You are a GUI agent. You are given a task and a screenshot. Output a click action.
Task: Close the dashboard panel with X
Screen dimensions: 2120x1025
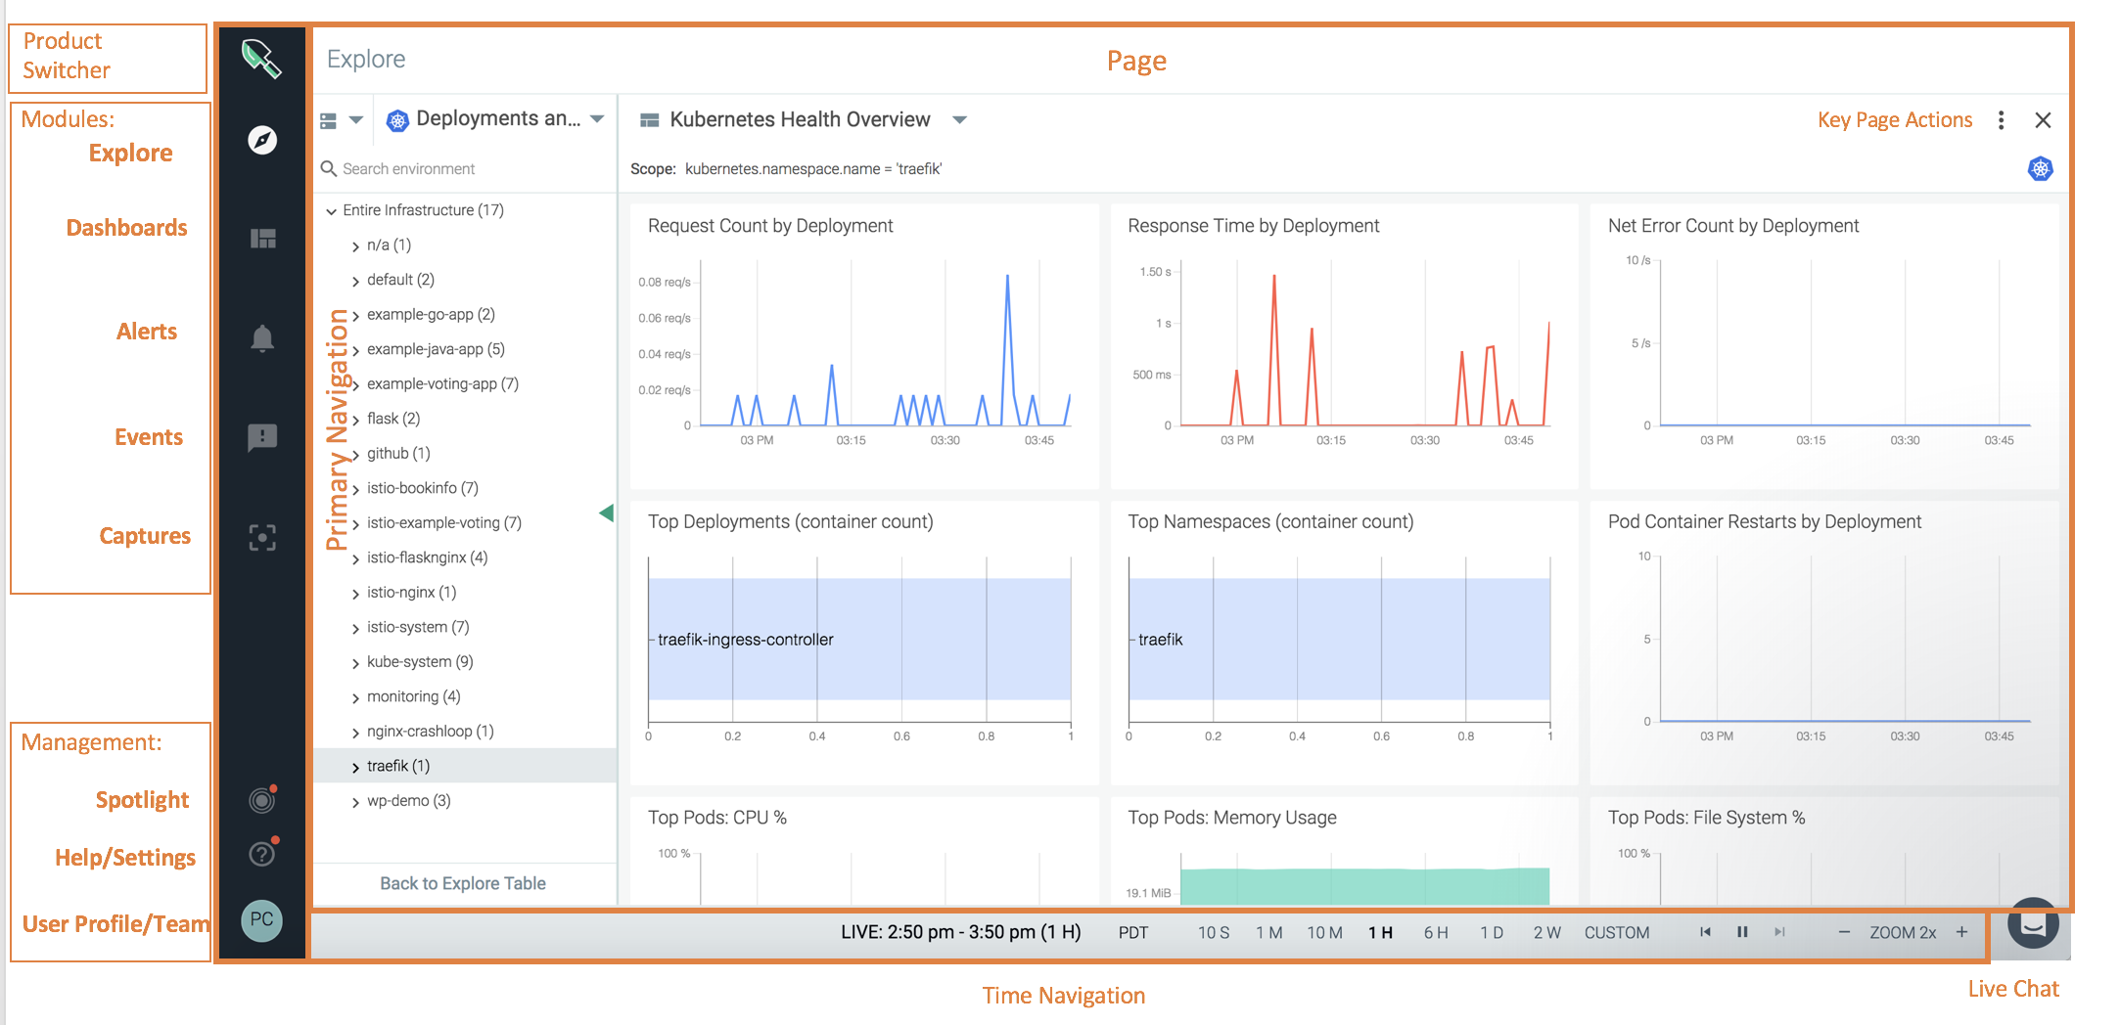tap(2043, 119)
